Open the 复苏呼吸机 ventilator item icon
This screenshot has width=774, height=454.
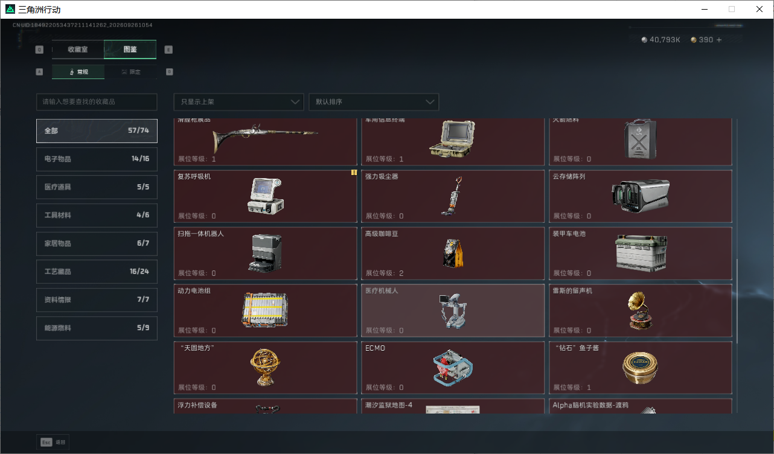coord(266,196)
